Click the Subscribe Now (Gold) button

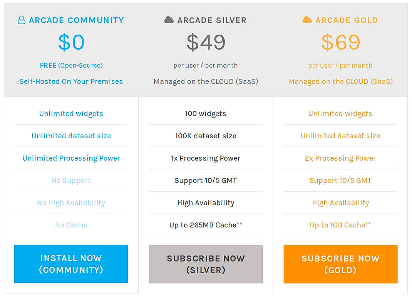340,264
